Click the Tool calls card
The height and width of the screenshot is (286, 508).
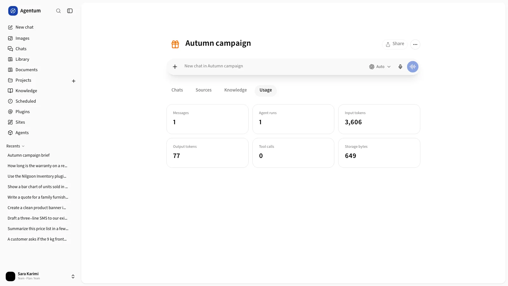click(x=293, y=153)
